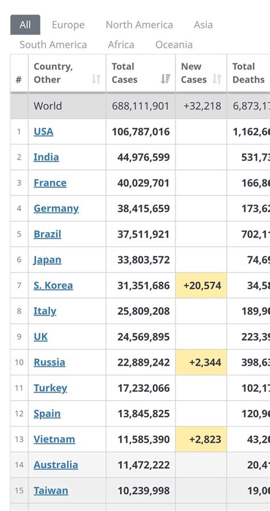The height and width of the screenshot is (511, 270).
Task: Sort by Country, Other column arrows
Action: pos(96,79)
